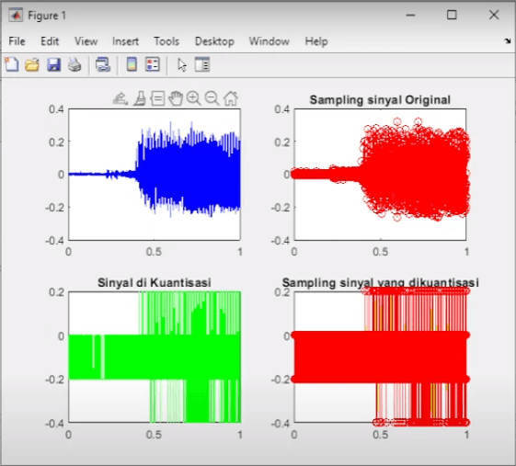Insert a legend from the toolbar
Screen dimensions: 516x466
pos(153,64)
